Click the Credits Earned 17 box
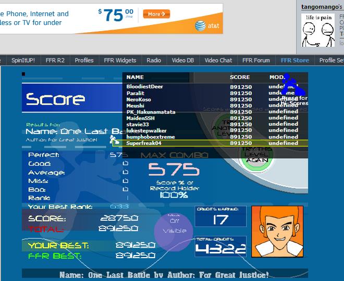 [x=220, y=216]
